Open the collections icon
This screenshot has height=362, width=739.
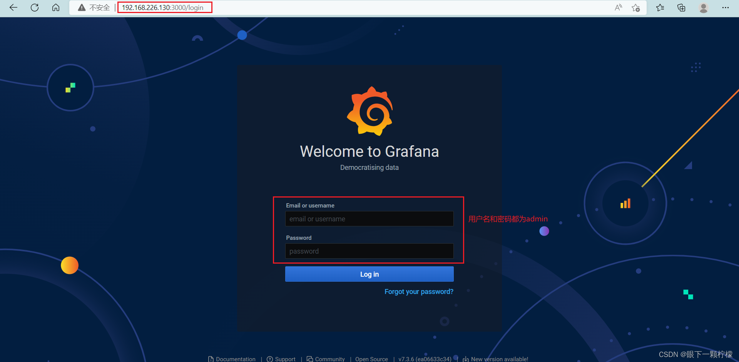click(681, 8)
